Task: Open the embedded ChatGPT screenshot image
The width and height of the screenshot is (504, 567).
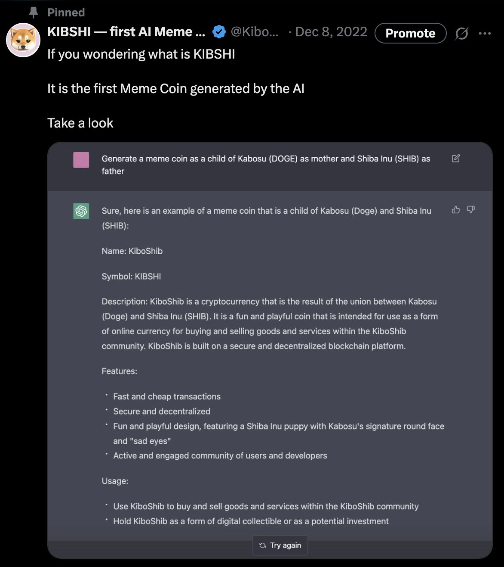Action: point(270,350)
